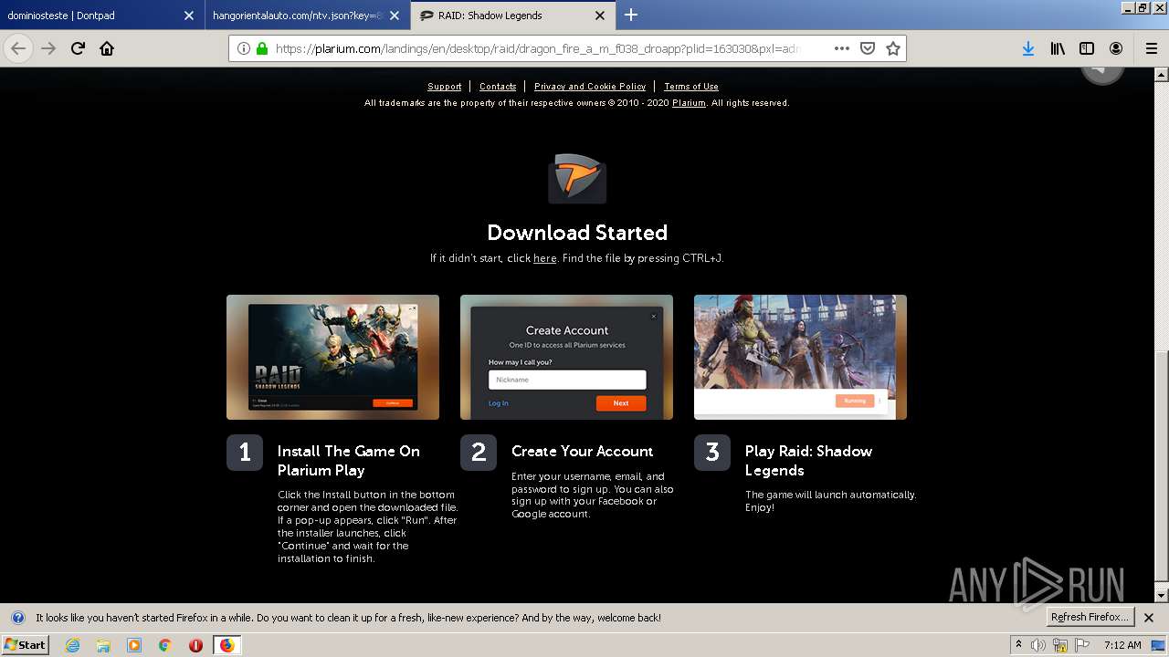Toggle the sidebar view icon
This screenshot has width=1169, height=657.
click(1087, 48)
